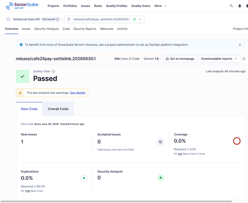Select the Overview project tab
The image size is (248, 203).
11,29
